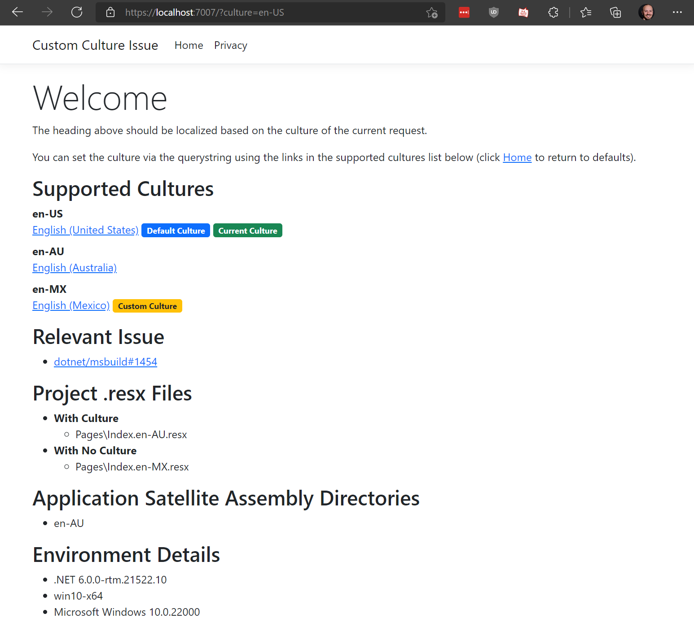Click the en-MX culture code label
The width and height of the screenshot is (694, 631).
tap(49, 289)
